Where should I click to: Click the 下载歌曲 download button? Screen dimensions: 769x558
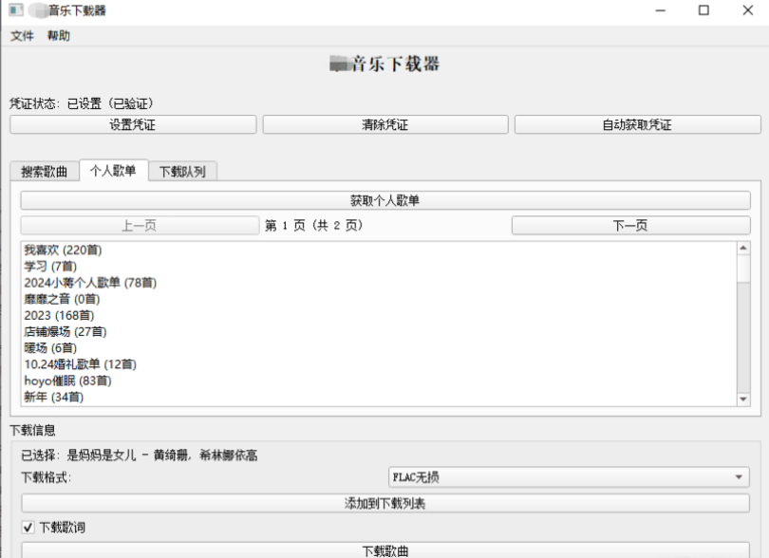pyautogui.click(x=384, y=550)
